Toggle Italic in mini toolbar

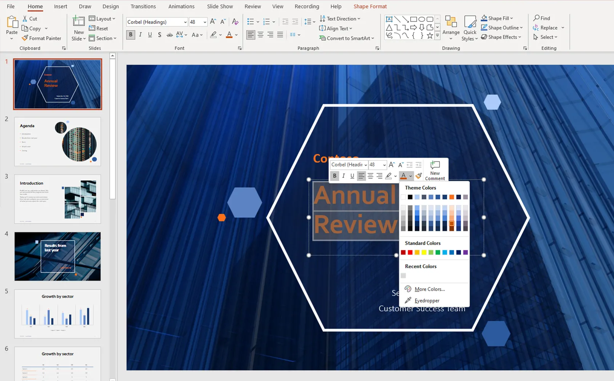click(344, 176)
